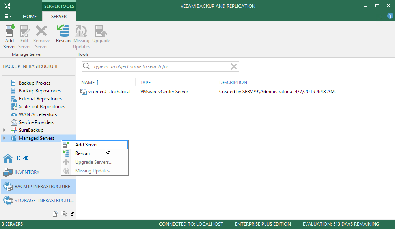Click the Created by SERV29\Administrator description
The image size is (395, 229).
[x=277, y=92]
